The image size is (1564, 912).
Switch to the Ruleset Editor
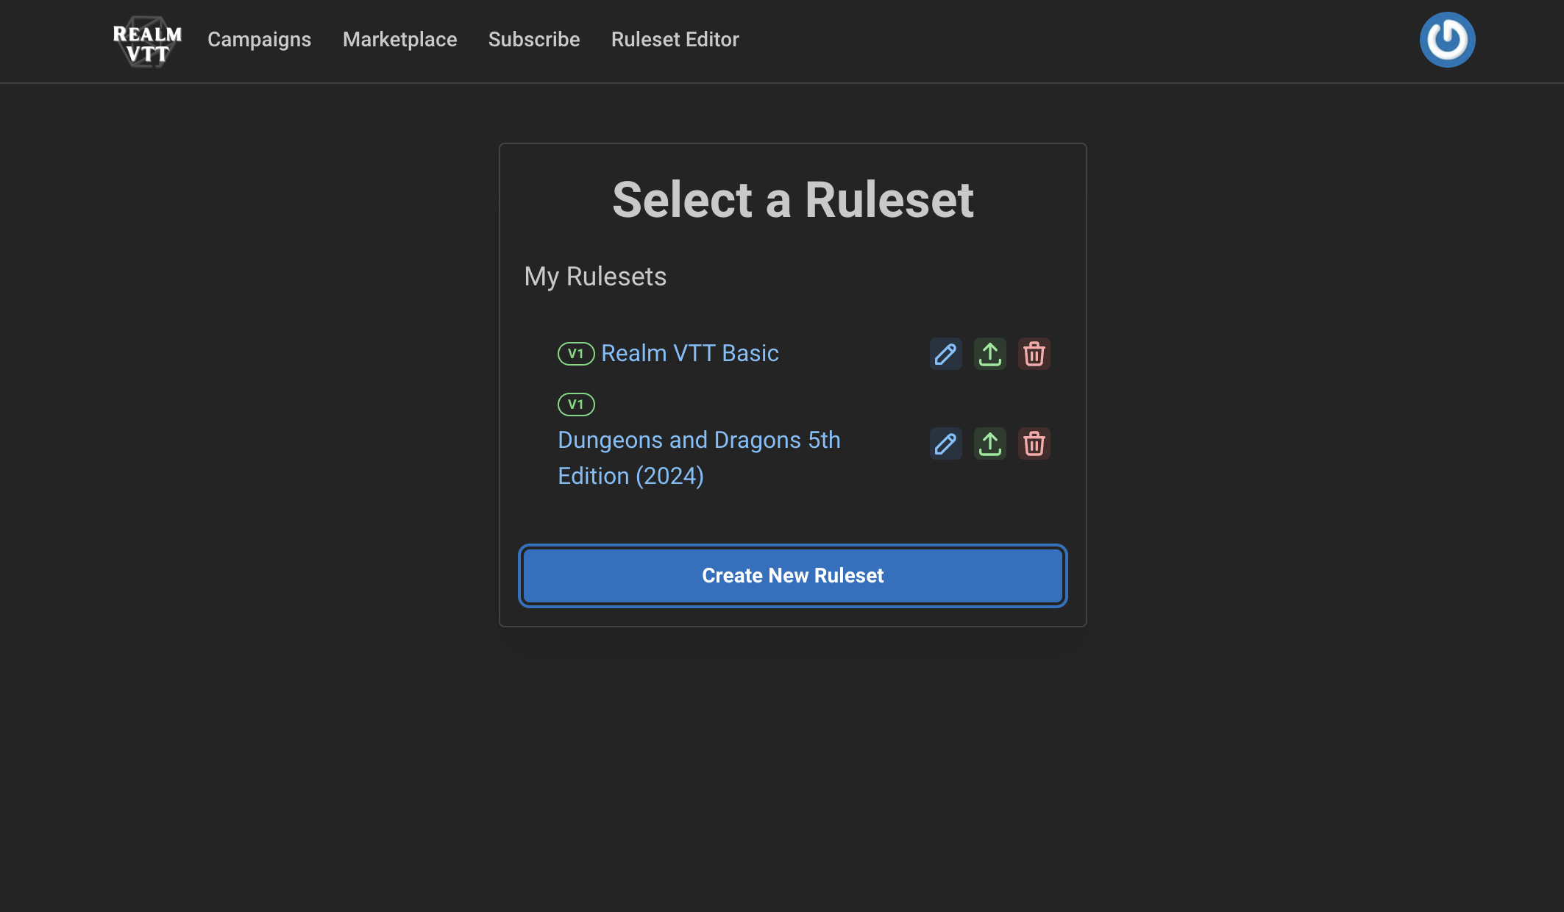click(x=675, y=39)
